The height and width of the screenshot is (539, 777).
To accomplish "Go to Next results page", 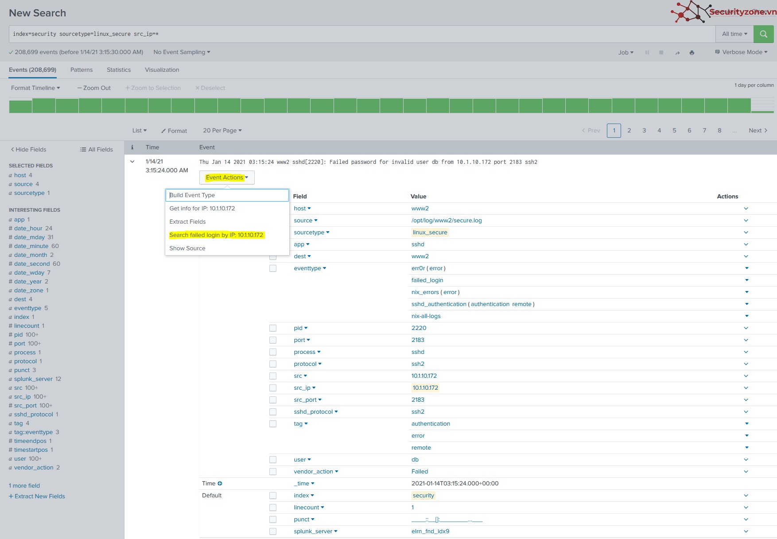I will coord(758,131).
